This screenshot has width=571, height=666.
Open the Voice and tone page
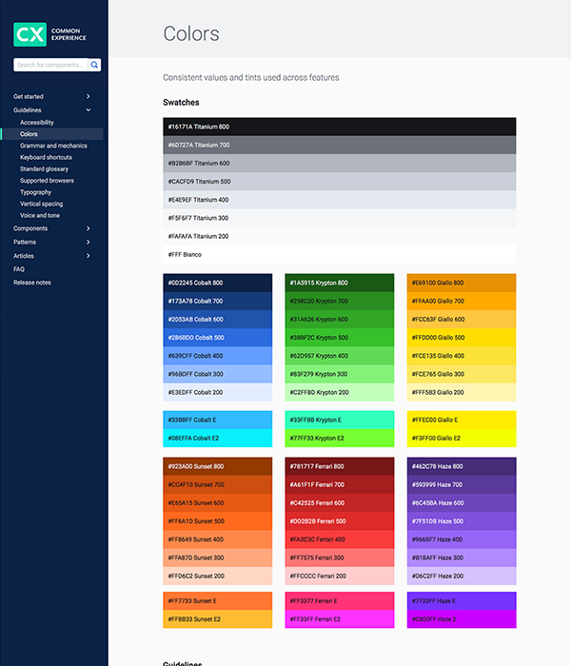[x=40, y=215]
